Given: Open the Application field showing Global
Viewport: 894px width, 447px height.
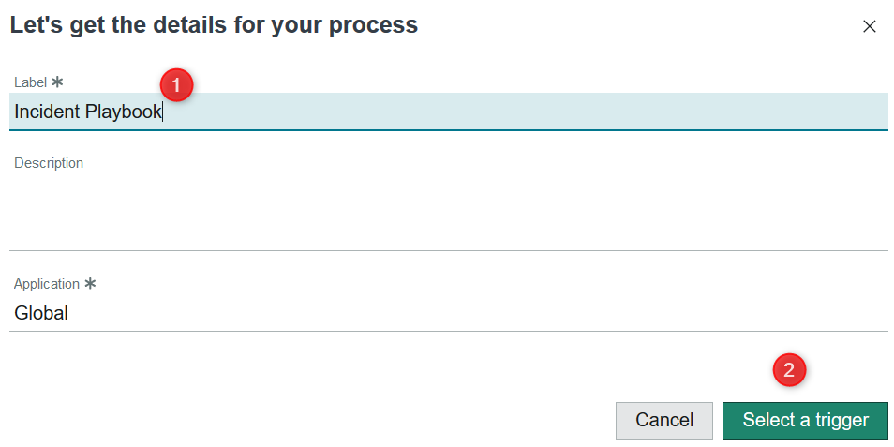Looking at the screenshot, I should pos(448,313).
